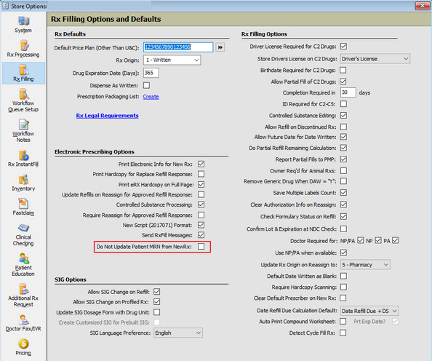Viewport: 432px width, 361px height.
Task: Open Clinical Checking settings
Action: tap(23, 234)
